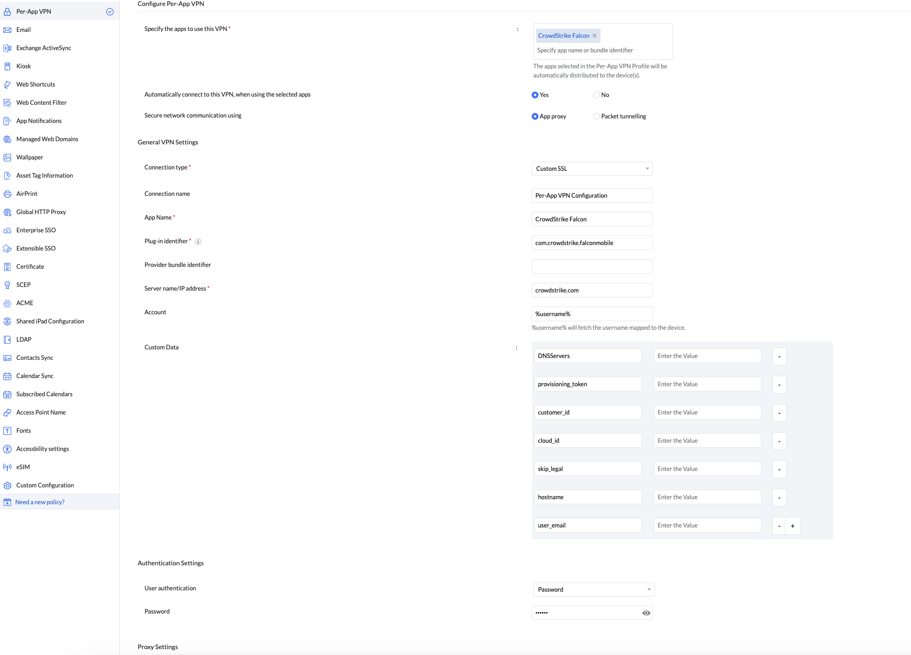The image size is (911, 655).
Task: Select Packet tunnelling radio option
Action: tap(596, 117)
